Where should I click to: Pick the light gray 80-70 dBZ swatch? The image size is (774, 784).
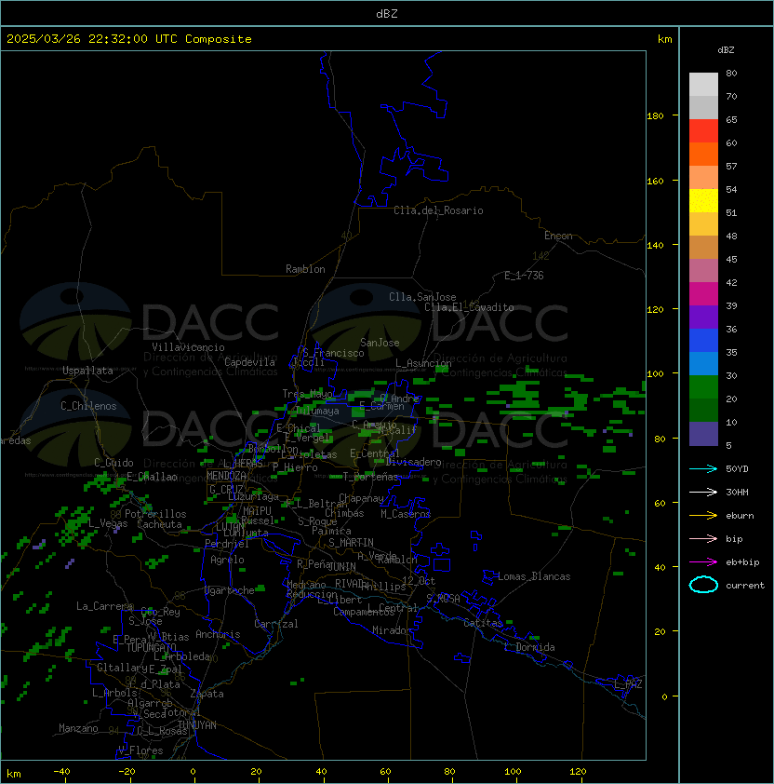703,85
